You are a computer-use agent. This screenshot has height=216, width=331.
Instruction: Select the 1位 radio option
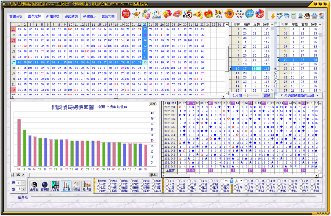[170, 181]
